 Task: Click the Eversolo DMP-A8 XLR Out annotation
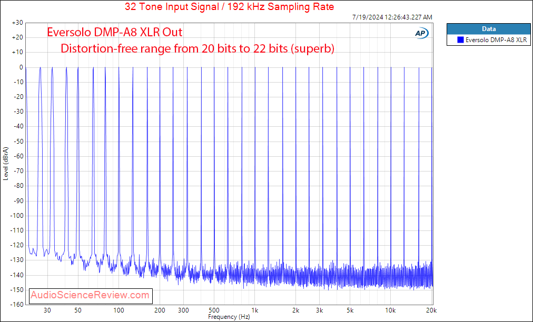pyautogui.click(x=115, y=32)
